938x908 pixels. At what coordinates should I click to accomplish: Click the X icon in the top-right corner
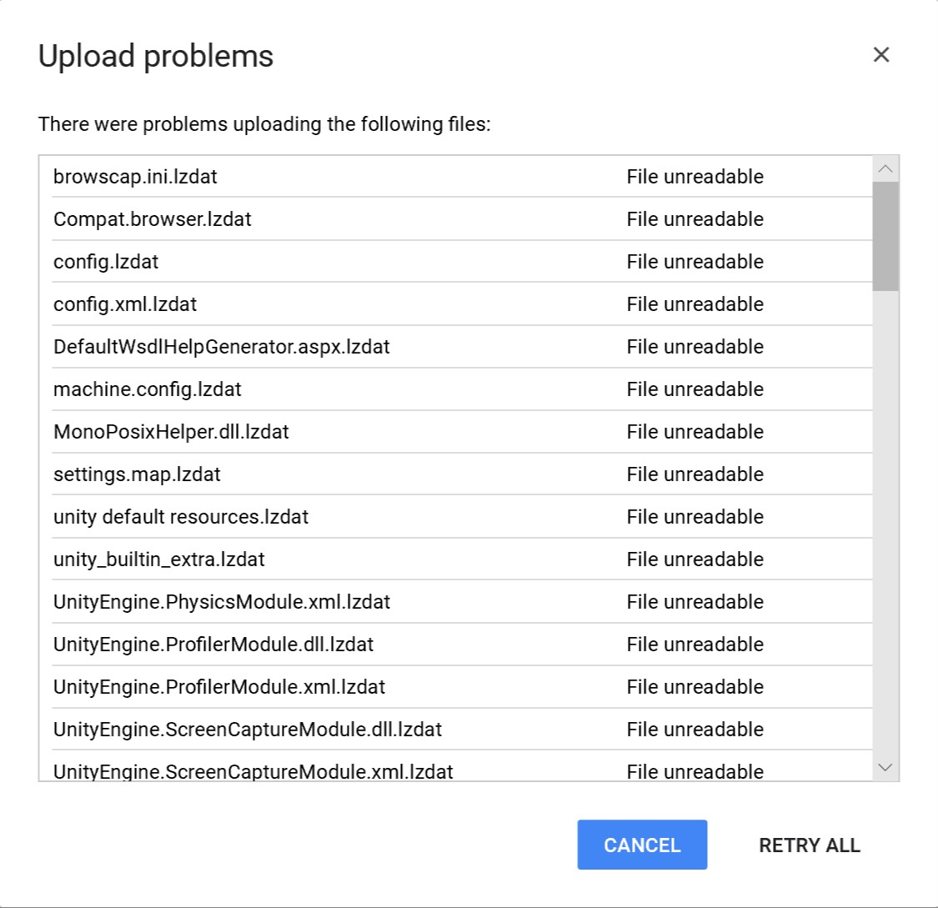[x=881, y=54]
